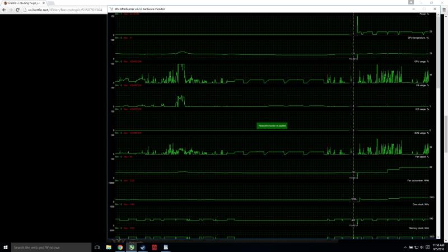Screen dimensions: 448x252
Task: Open Steam from the taskbar
Action: pos(143,248)
